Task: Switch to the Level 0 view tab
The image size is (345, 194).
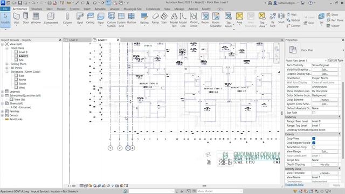Action: tap(73, 40)
